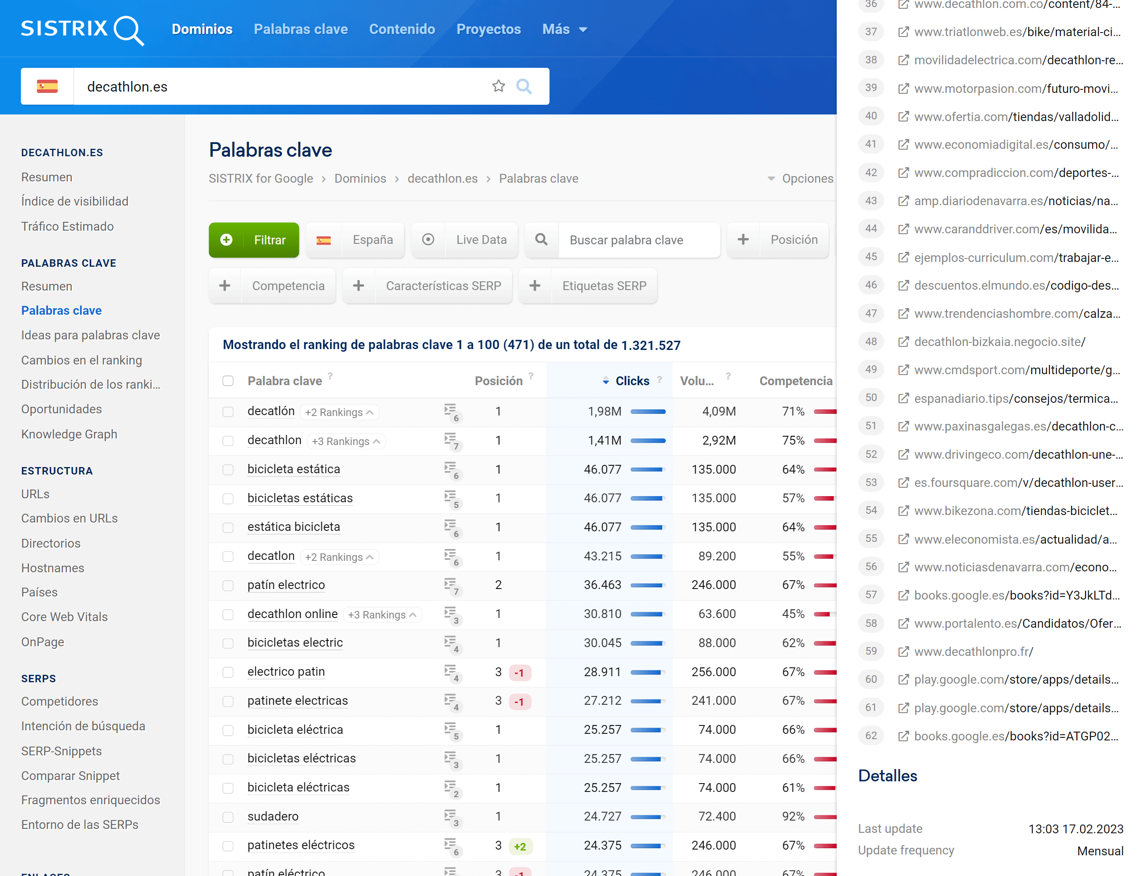This screenshot has height=876, width=1145.
Task: Open the Opciones dropdown
Action: (801, 178)
